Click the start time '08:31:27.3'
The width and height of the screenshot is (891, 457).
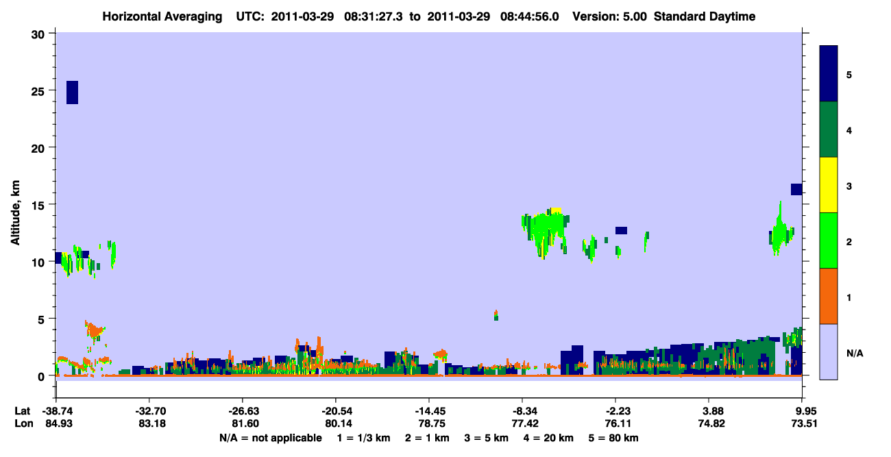[x=374, y=16]
